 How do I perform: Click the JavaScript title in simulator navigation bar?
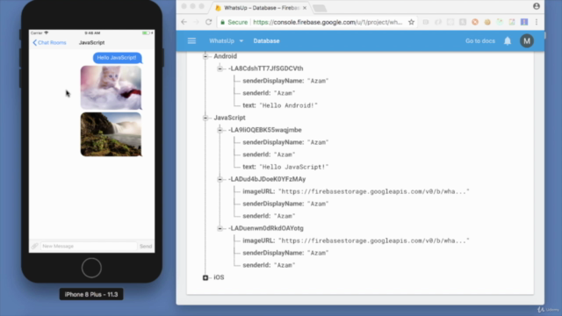tap(91, 43)
